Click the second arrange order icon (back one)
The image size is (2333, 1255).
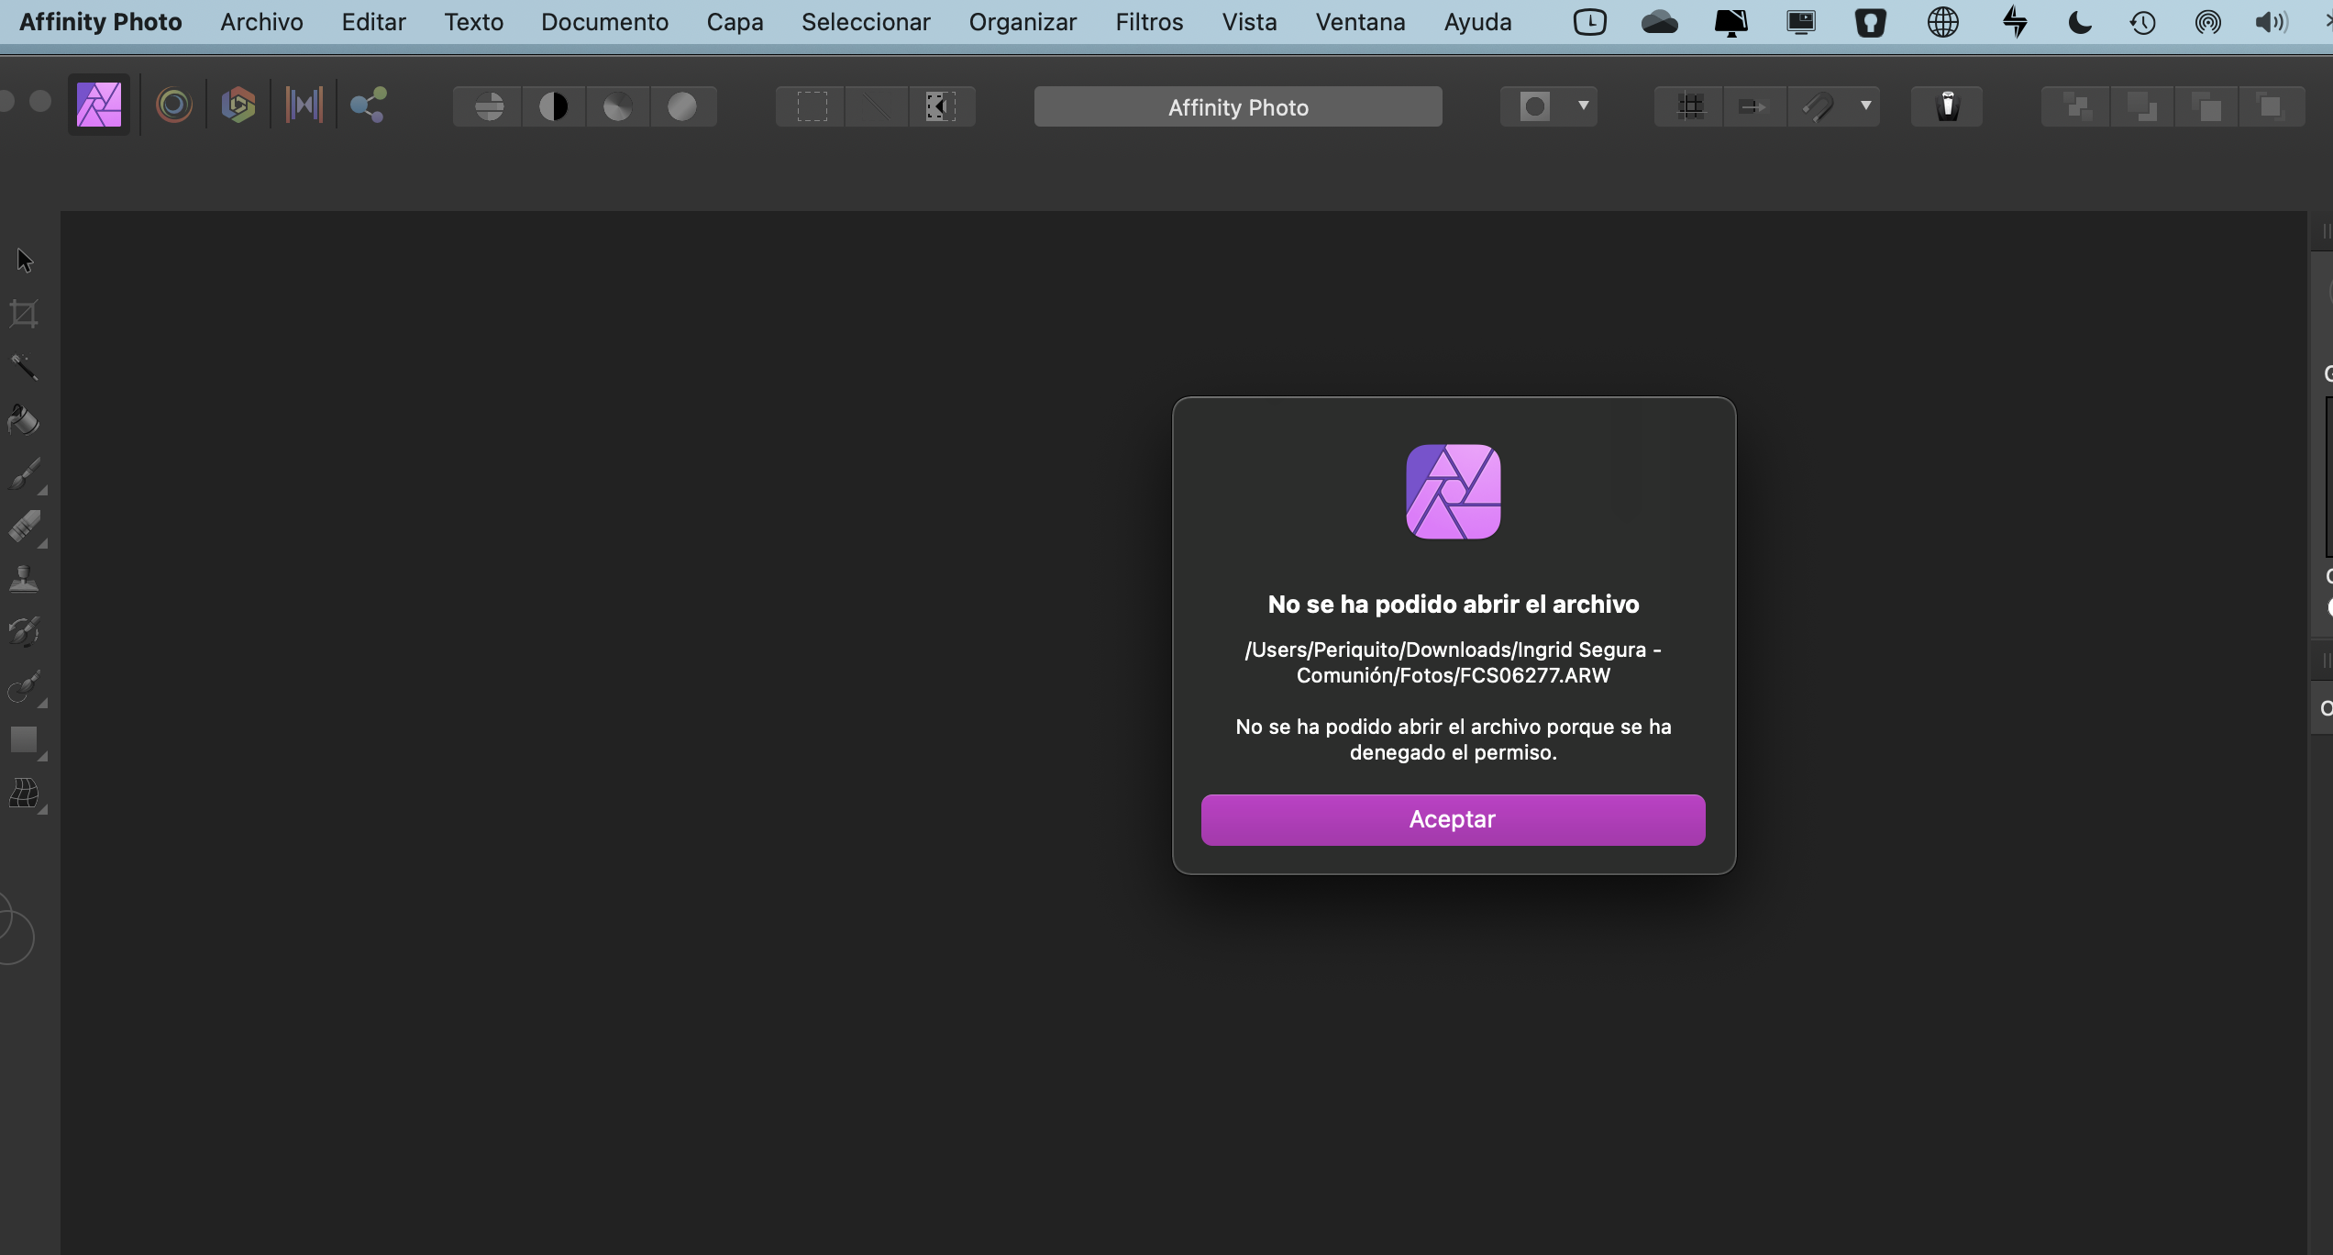tap(2141, 106)
